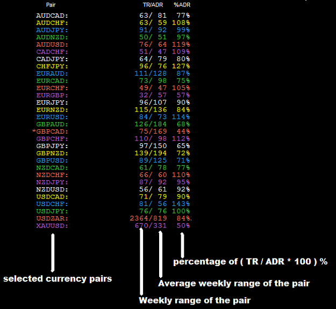The image size is (336, 309).
Task: Click the 57% value for EURGBP
Action: pos(183,95)
